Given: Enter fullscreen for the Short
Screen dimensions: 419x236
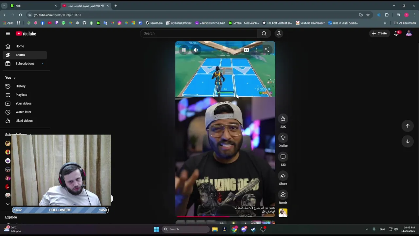Looking at the screenshot, I should (x=267, y=50).
